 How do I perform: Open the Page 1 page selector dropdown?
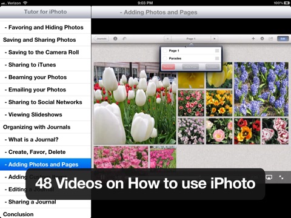191,39
